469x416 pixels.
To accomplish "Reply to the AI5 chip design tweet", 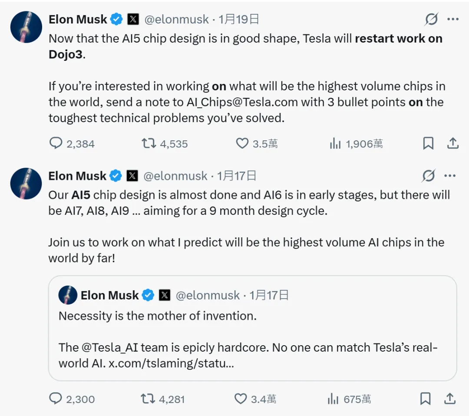I will point(56,399).
